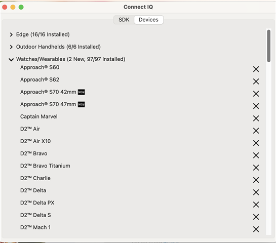This screenshot has width=276, height=243.
Task: Click the X next to D2 Air X10
Action: 256,143
